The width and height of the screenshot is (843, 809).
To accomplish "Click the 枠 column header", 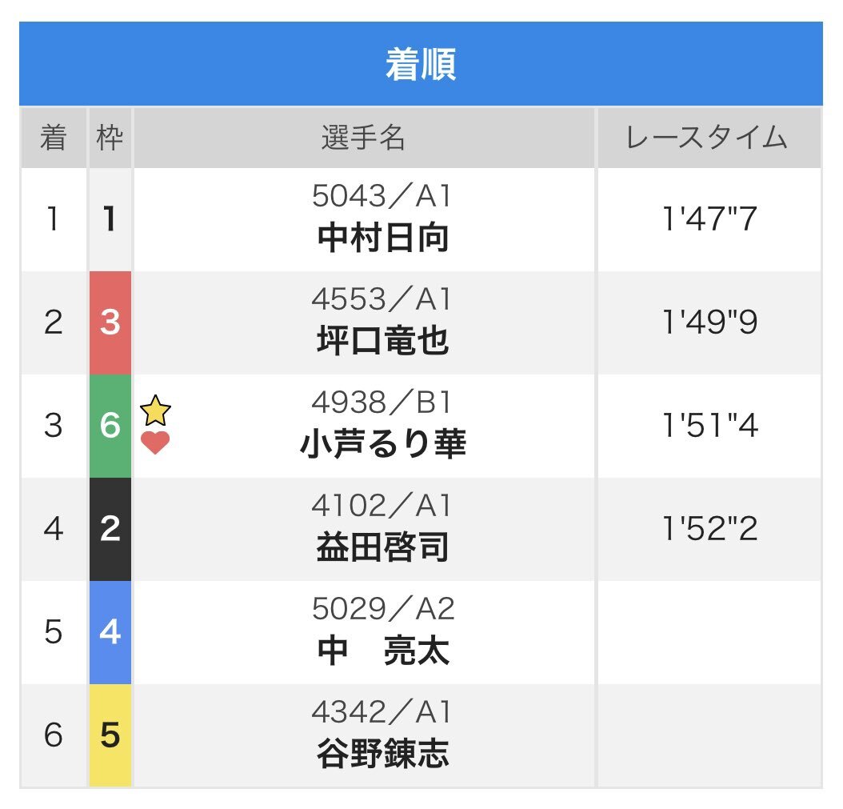I will coord(110,138).
